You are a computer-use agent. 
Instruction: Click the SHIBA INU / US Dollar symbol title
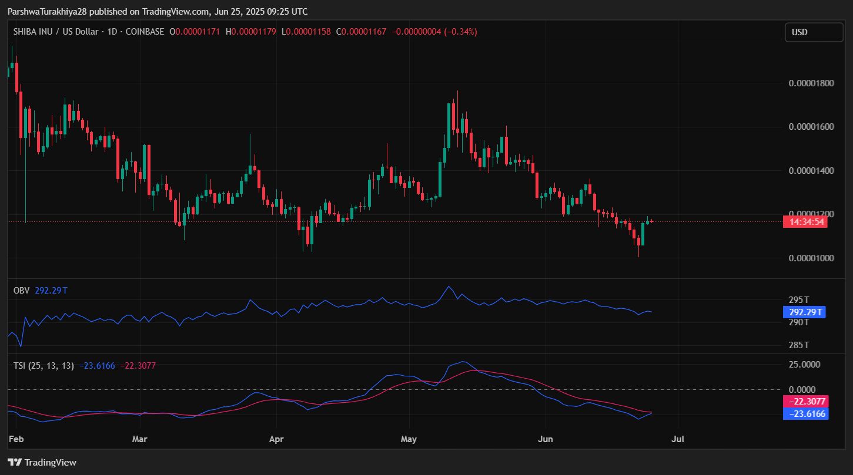pyautogui.click(x=56, y=32)
